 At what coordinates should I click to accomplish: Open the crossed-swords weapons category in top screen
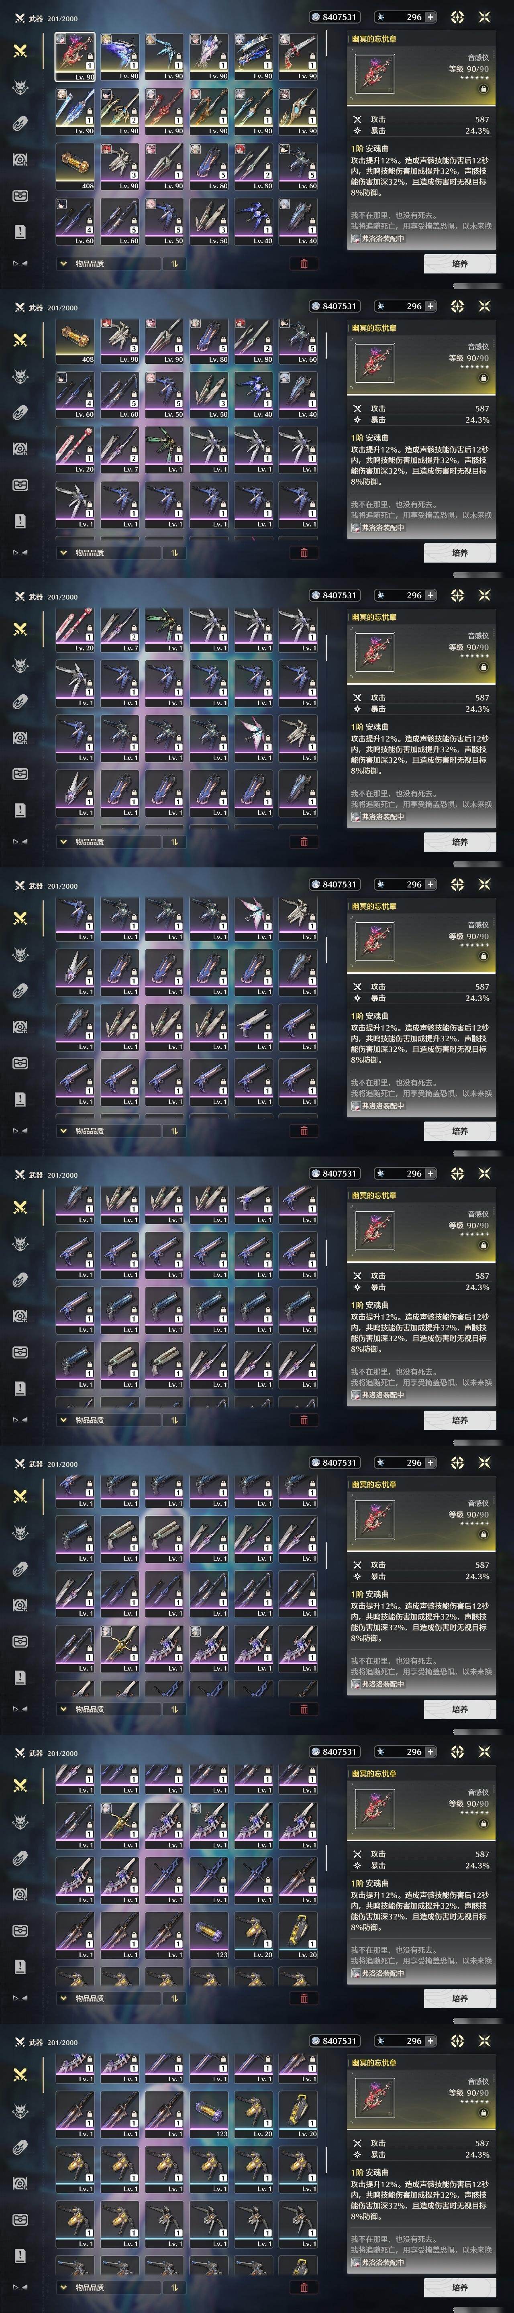(x=20, y=51)
